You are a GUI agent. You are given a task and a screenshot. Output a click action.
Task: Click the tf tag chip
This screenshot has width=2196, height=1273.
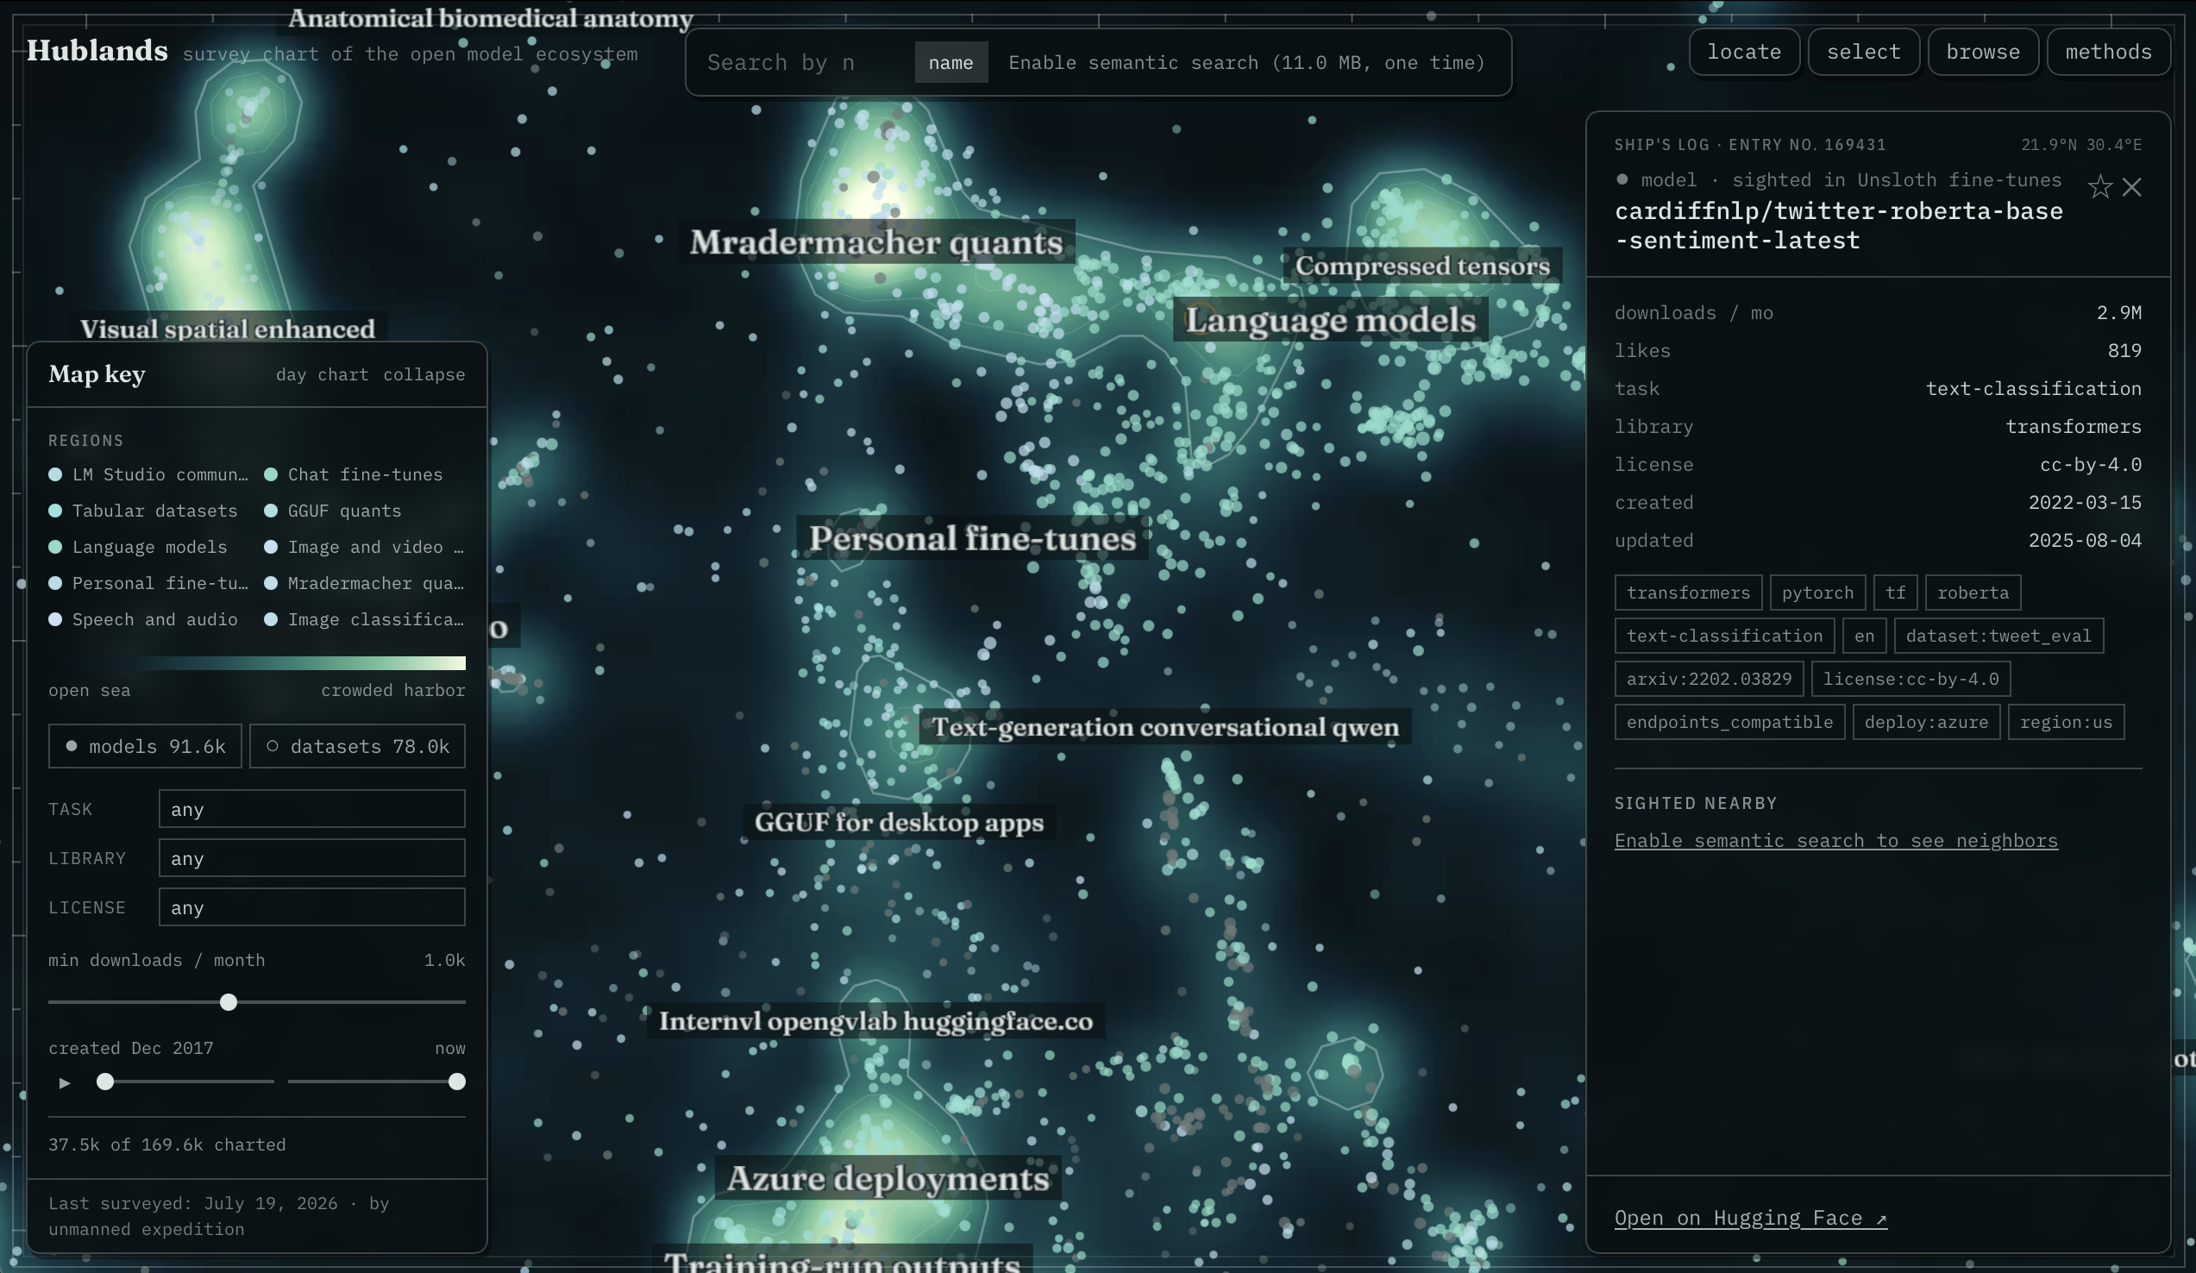[1895, 593]
